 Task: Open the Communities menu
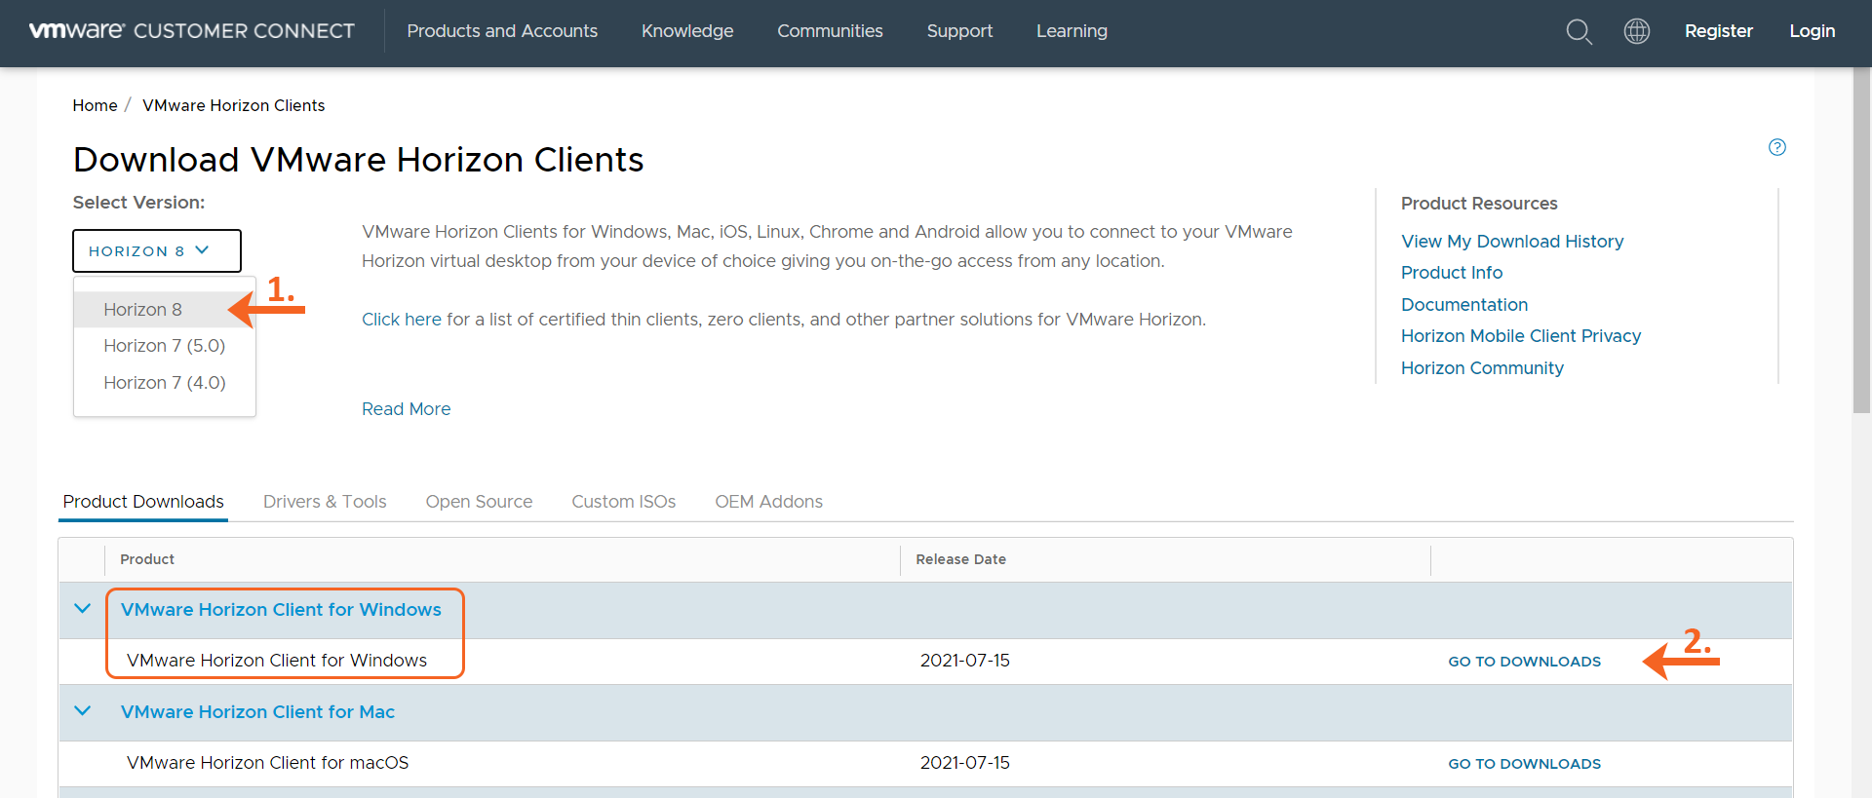click(830, 31)
